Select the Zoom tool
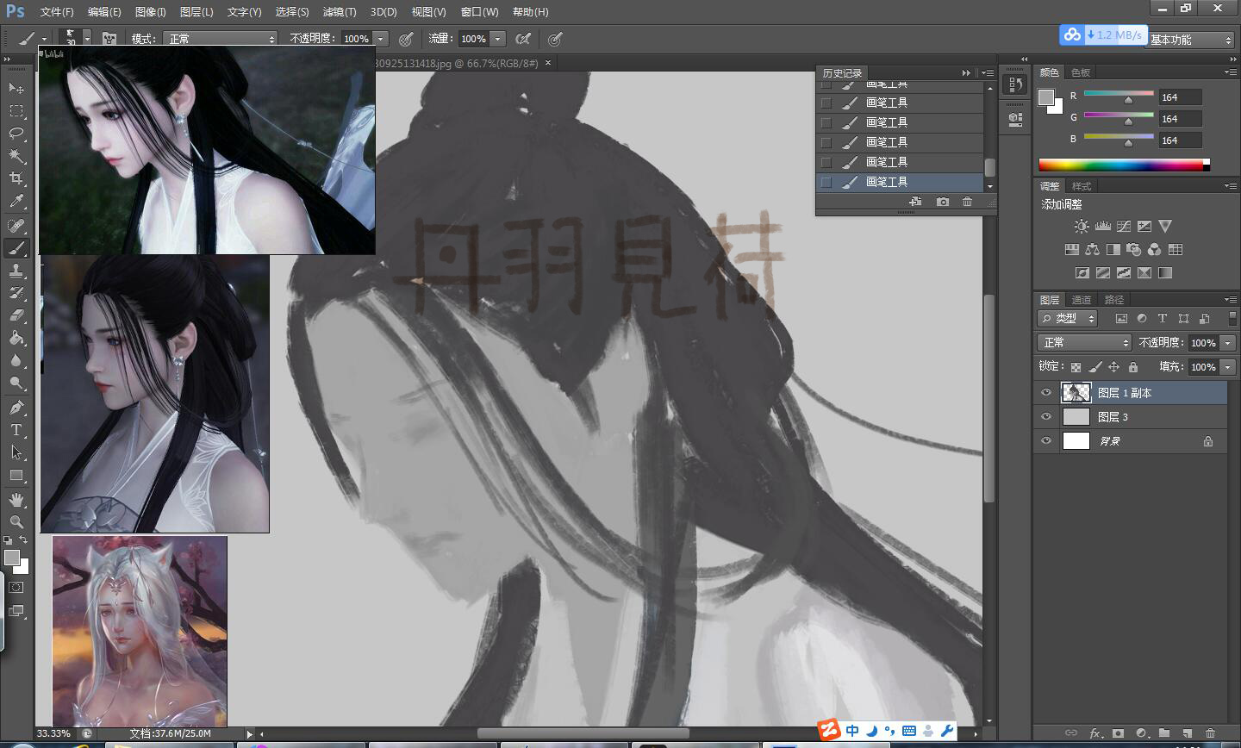Image resolution: width=1241 pixels, height=748 pixels. tap(16, 522)
